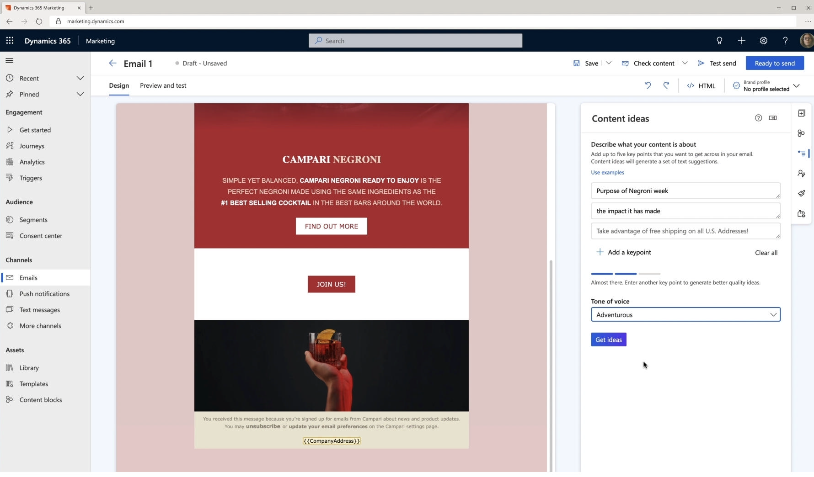Click the Dynamics 365 search box
This screenshot has height=477, width=814.
(415, 41)
